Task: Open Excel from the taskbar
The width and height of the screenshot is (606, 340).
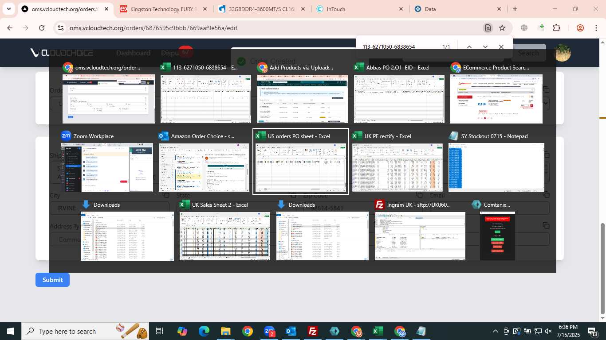Action: [378, 331]
